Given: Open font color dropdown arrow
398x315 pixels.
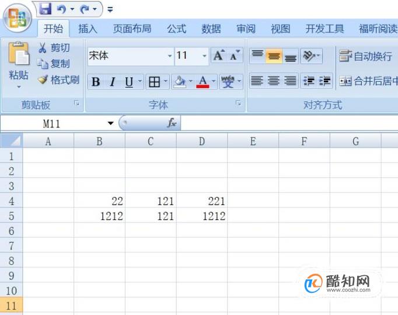Looking at the screenshot, I should point(214,81).
